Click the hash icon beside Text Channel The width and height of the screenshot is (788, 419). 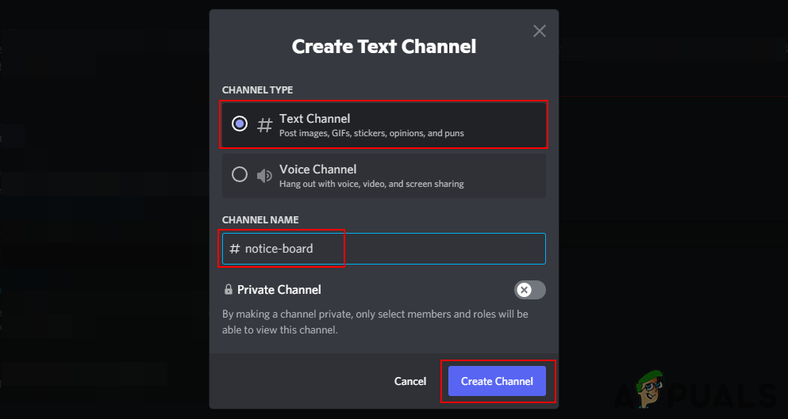264,124
